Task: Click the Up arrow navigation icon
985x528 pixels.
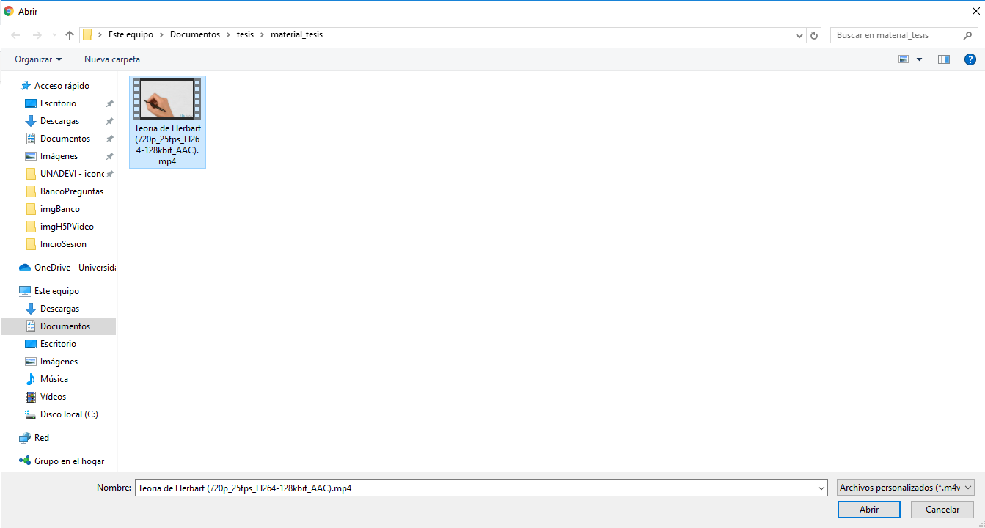Action: (70, 35)
